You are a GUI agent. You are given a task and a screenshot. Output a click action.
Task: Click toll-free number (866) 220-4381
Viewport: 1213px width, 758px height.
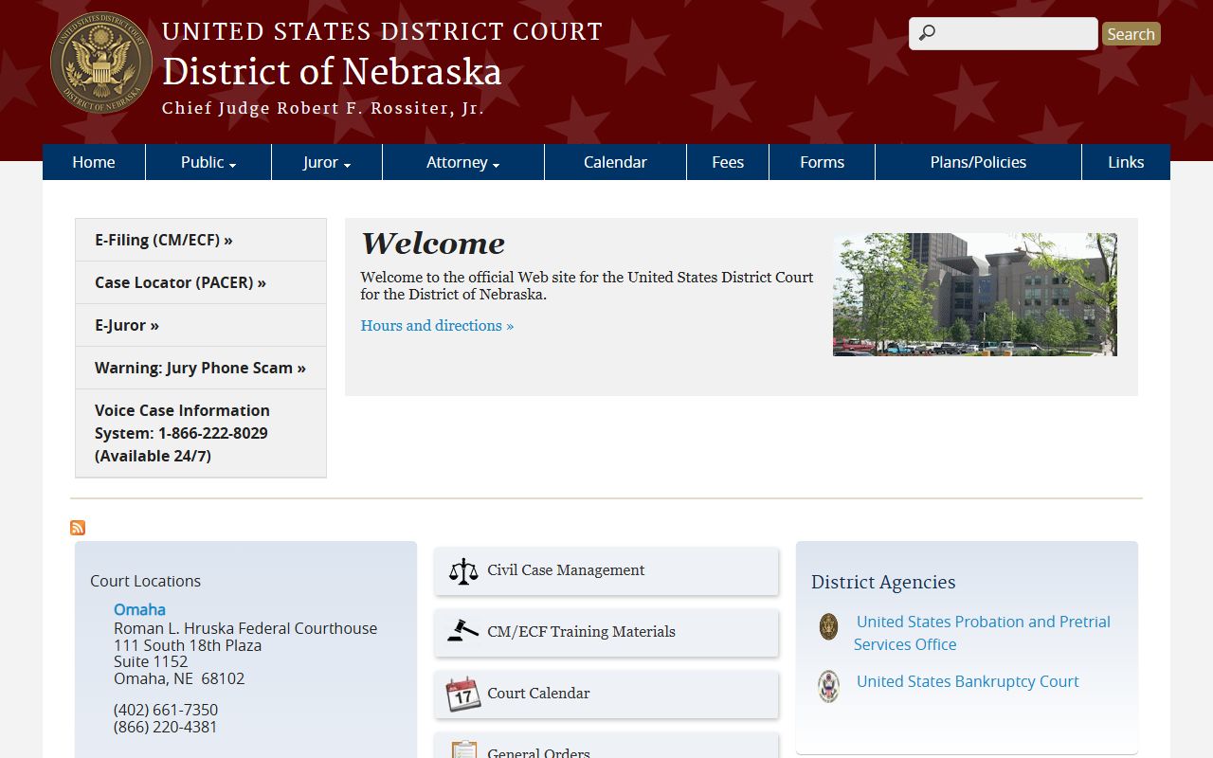point(166,727)
